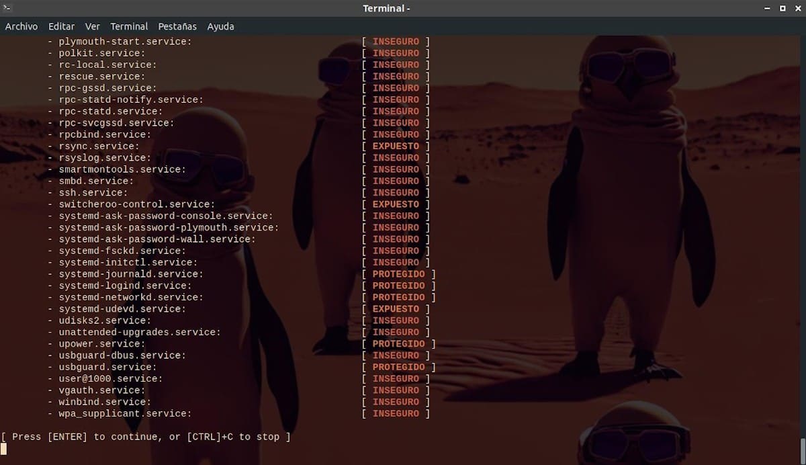Select systemd-journald.service line

coord(242,274)
